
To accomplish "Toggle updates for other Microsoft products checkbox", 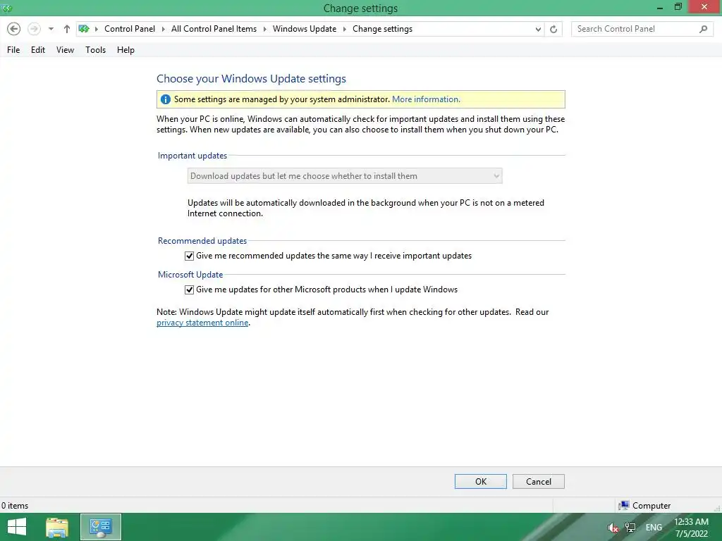I will click(x=189, y=290).
